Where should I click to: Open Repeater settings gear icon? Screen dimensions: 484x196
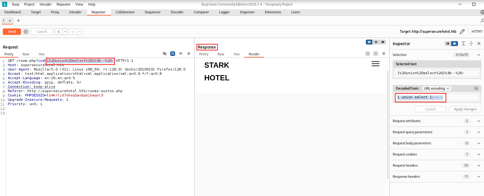coord(26,32)
